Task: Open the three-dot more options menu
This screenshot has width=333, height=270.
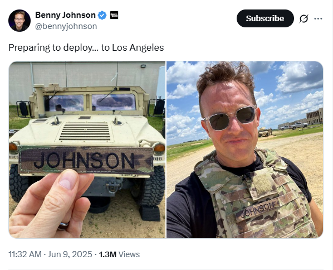Action: pyautogui.click(x=318, y=18)
